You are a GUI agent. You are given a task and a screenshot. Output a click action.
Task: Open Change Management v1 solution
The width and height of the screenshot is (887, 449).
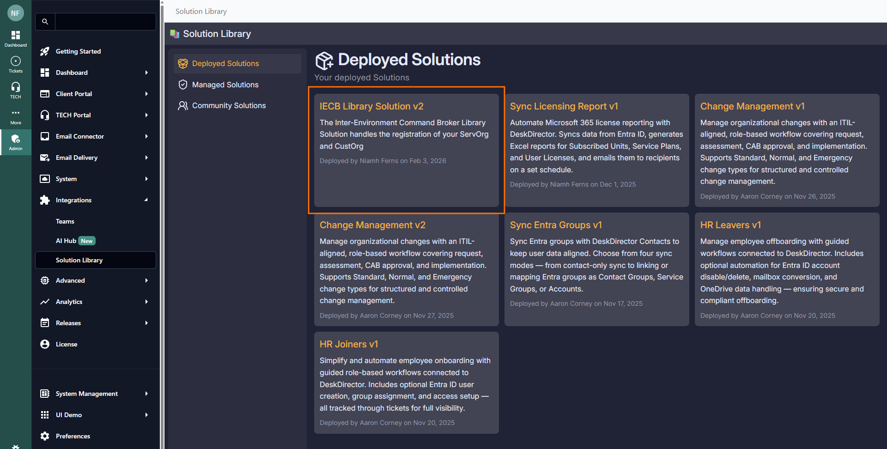click(x=787, y=150)
